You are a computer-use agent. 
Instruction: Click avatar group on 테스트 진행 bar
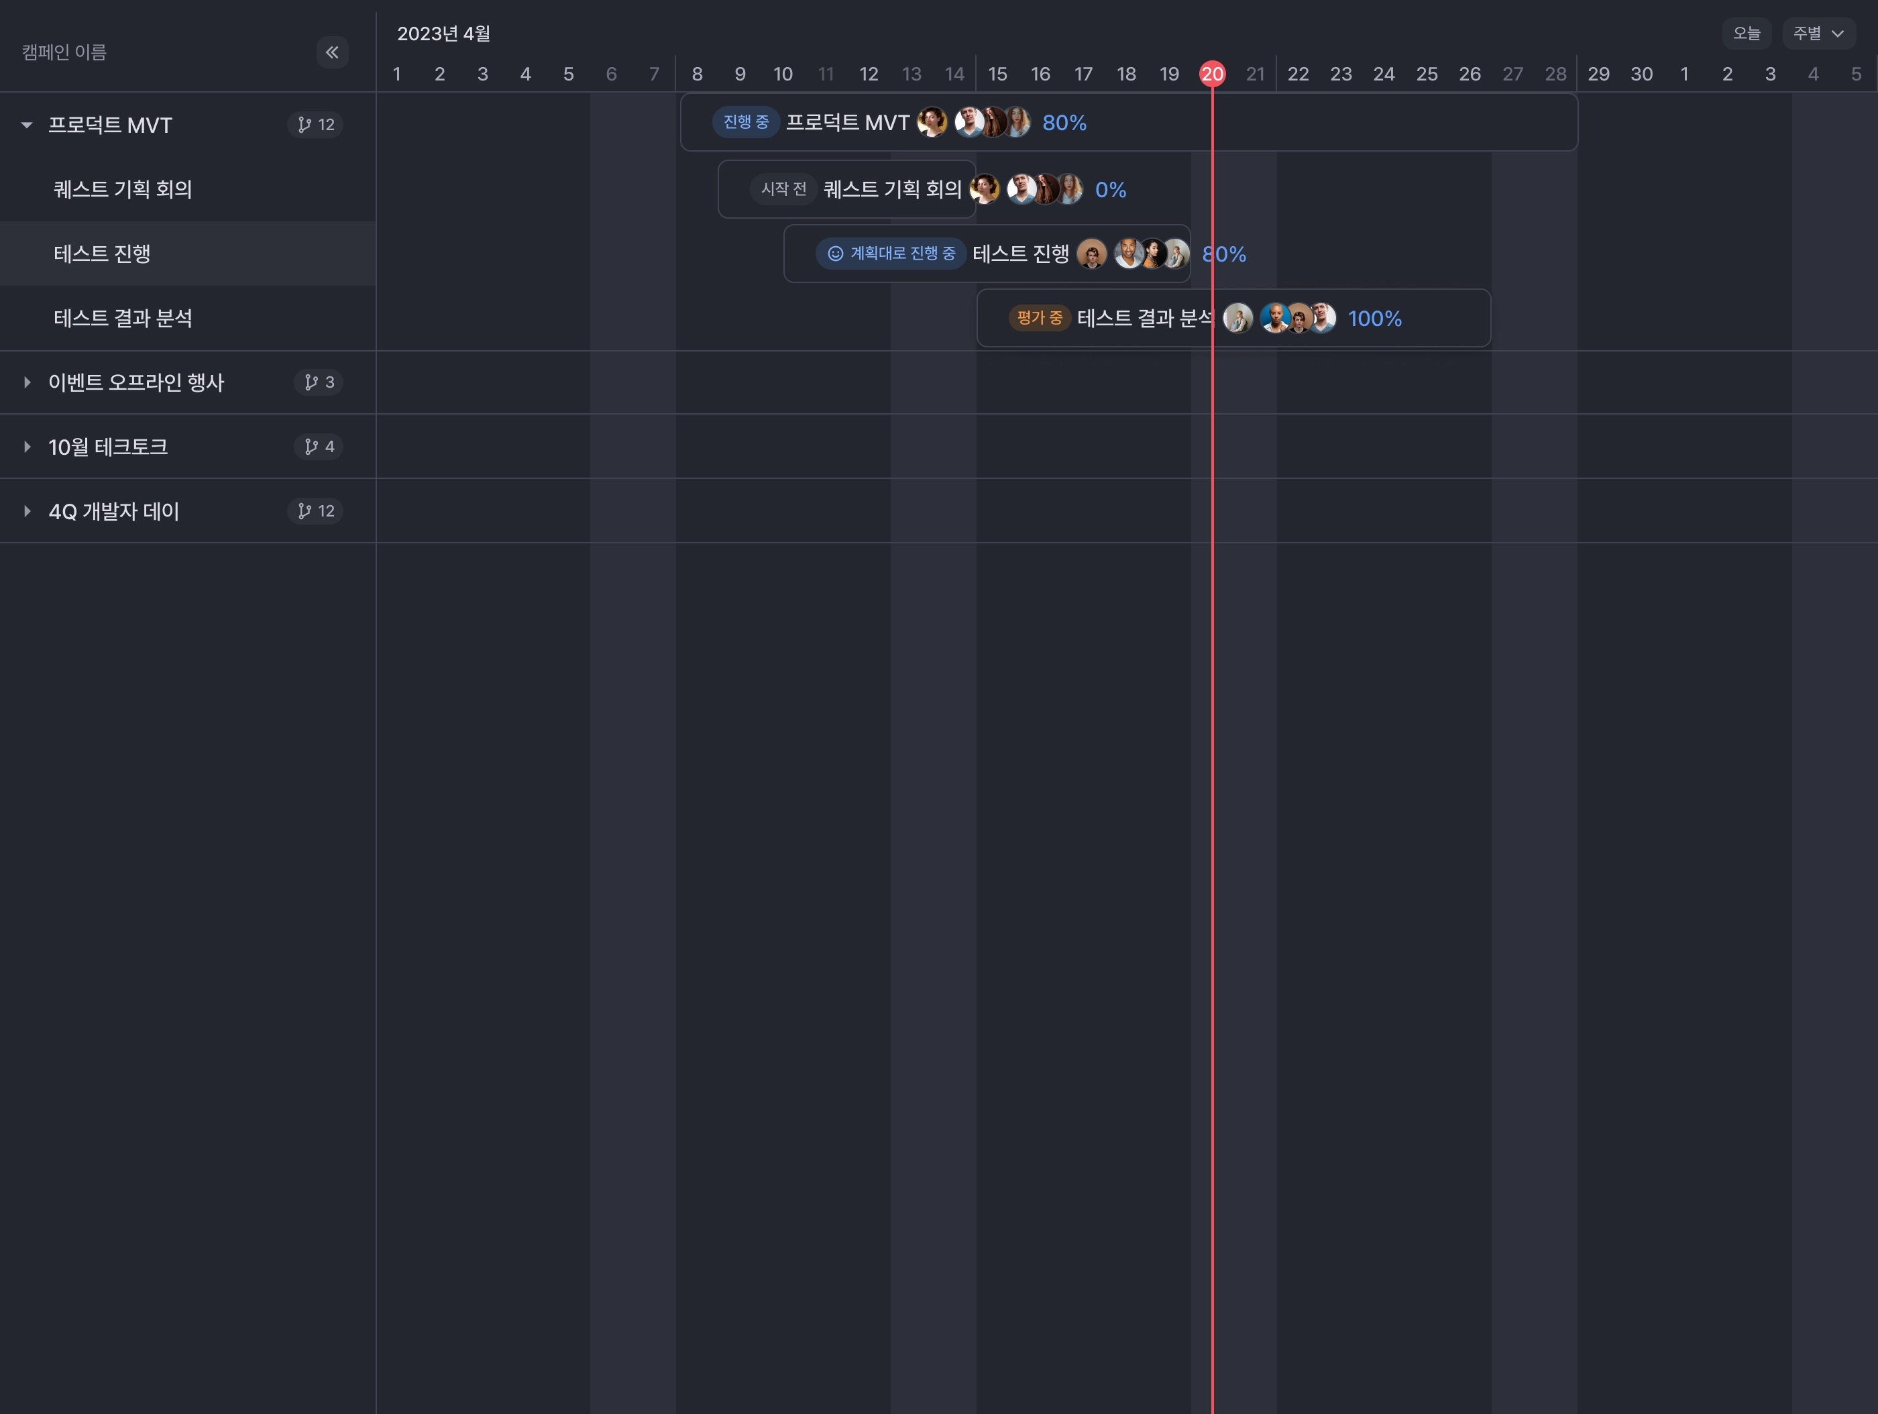[x=1152, y=253]
